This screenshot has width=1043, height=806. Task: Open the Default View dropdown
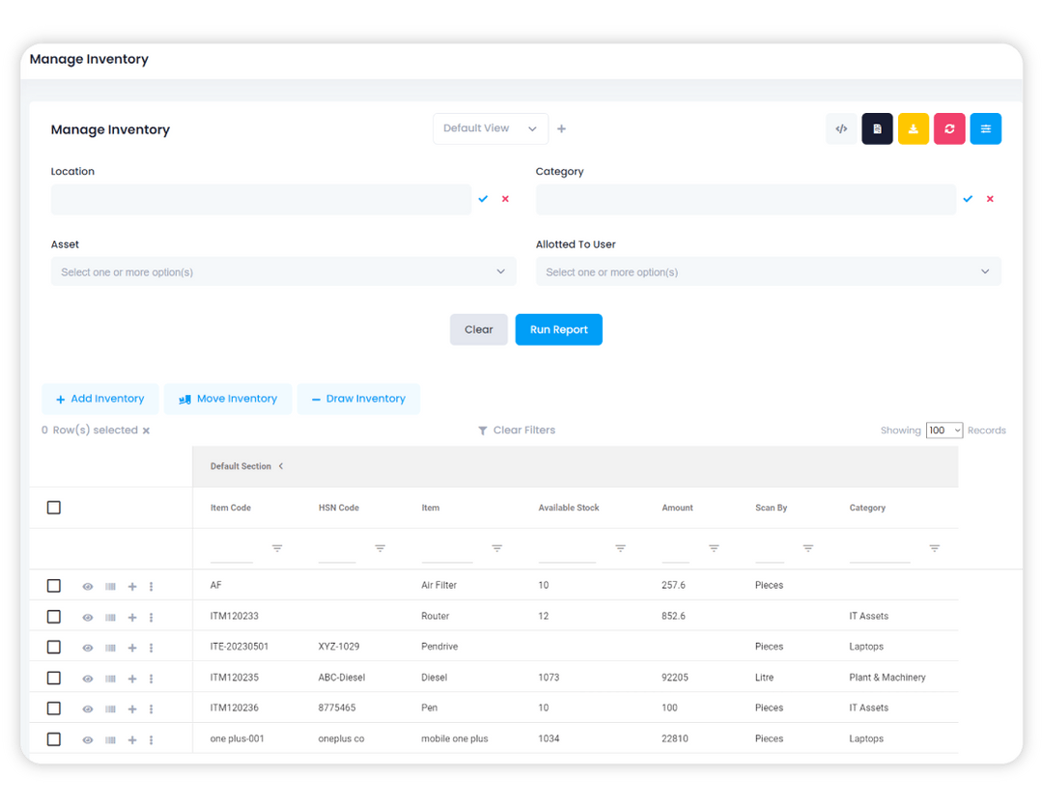(x=491, y=128)
